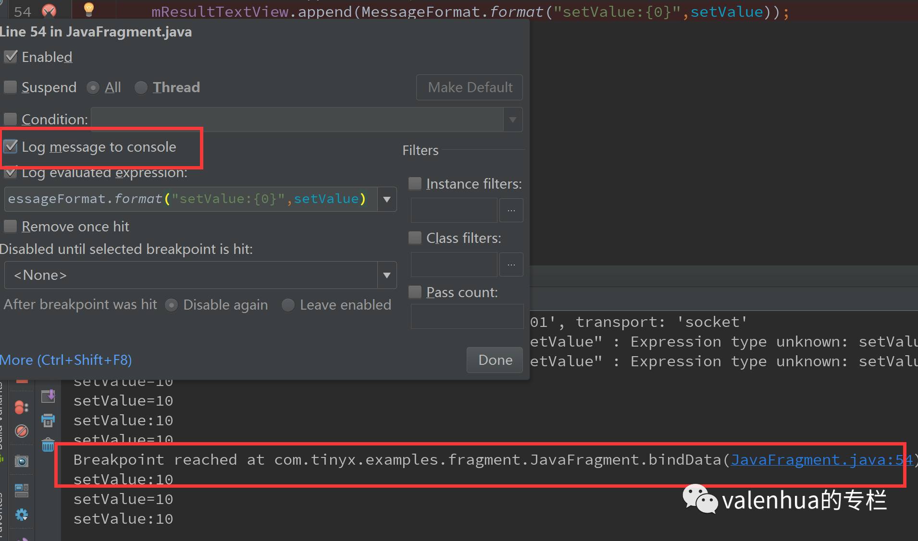The width and height of the screenshot is (918, 541).
Task: Clear console with the trash can icon
Action: pyautogui.click(x=48, y=445)
